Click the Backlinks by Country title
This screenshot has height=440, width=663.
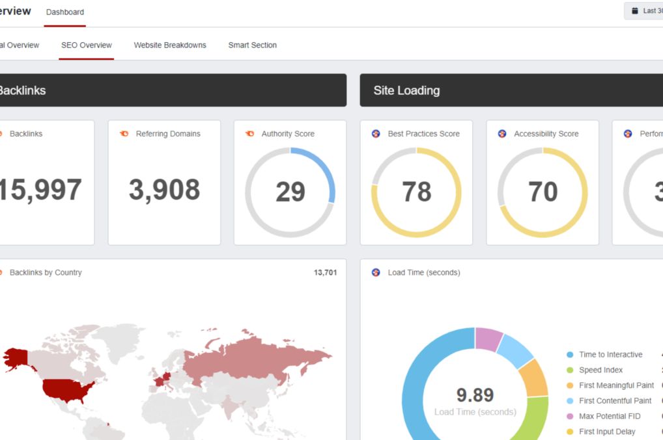46,272
